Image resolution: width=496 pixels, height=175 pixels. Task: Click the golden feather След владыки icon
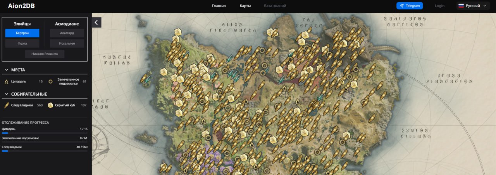pos(6,105)
